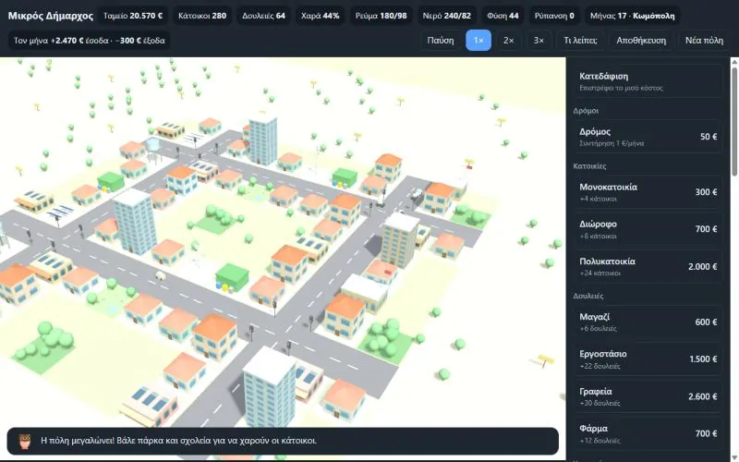This screenshot has height=462, width=739.
Task: Click the Ταμείο 20.570 € stat
Action: (133, 16)
